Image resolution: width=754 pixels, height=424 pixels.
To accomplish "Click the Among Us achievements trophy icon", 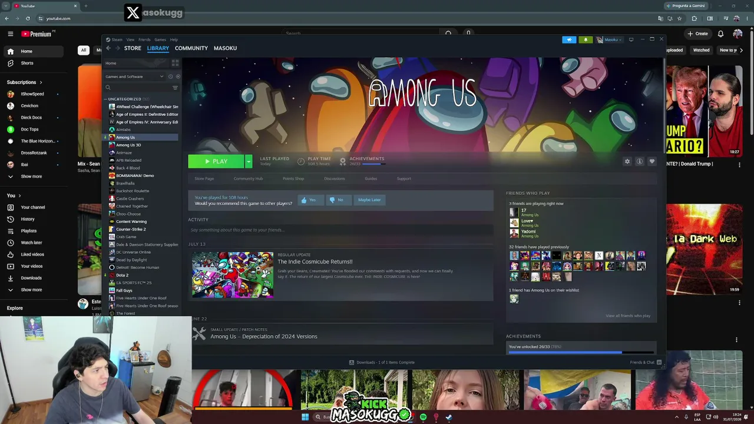I will (x=343, y=161).
